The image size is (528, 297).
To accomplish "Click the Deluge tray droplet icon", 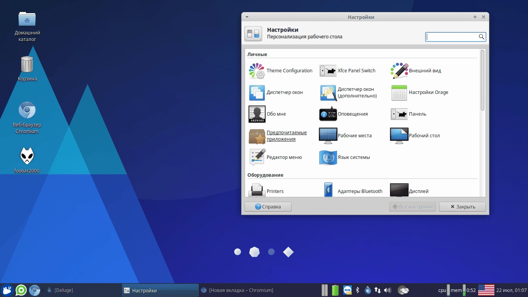I will coord(368,290).
